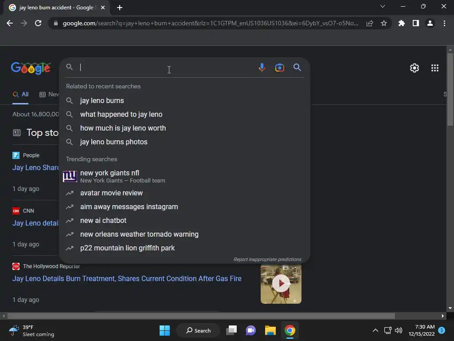Click the address bar URL
This screenshot has width=454, height=341.
pyautogui.click(x=211, y=23)
